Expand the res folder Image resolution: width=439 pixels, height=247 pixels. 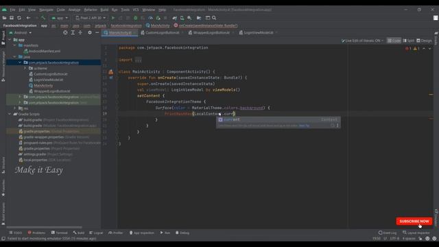15,108
